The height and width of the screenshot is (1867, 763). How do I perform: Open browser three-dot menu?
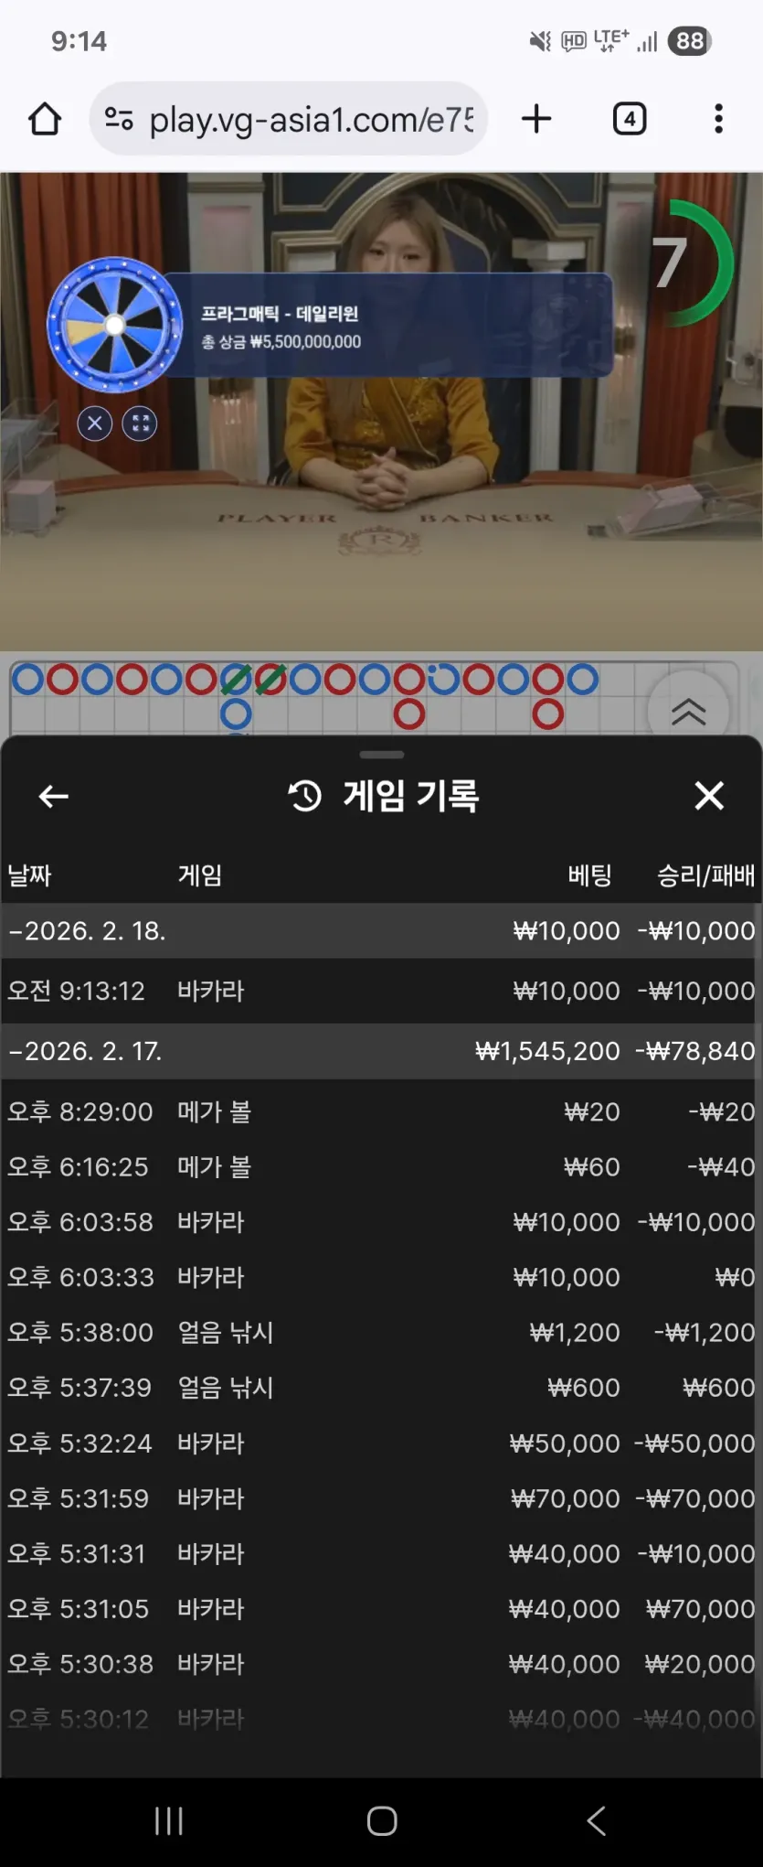(x=719, y=119)
